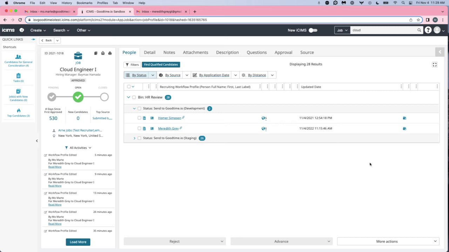The image size is (449, 252).
Task: Switch to the Source tab
Action: 307,52
